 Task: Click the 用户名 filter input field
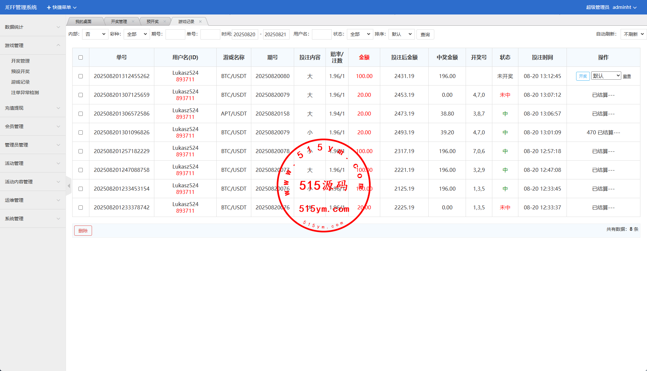click(321, 34)
